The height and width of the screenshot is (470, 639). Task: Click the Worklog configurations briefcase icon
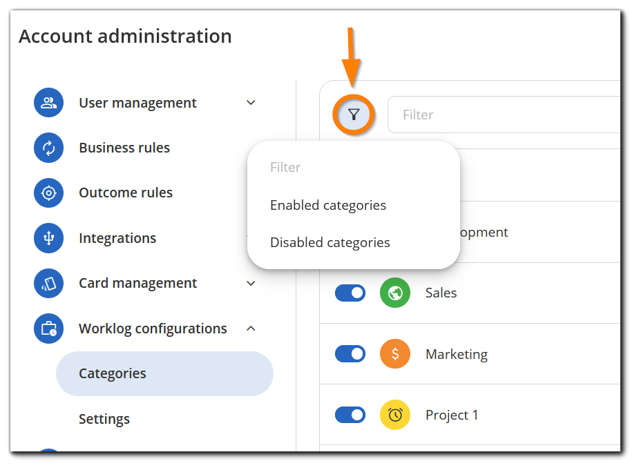[x=48, y=329]
